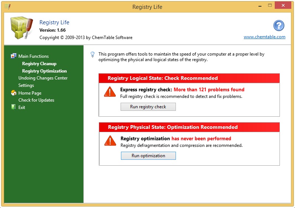Open Registry Optimization from the sidebar
This screenshot has height=208, width=295.
coord(44,71)
